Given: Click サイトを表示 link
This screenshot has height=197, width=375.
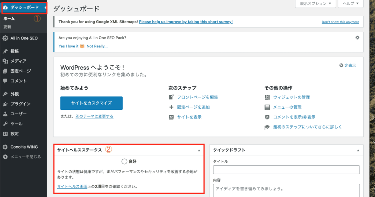Looking at the screenshot, I should click(189, 117).
